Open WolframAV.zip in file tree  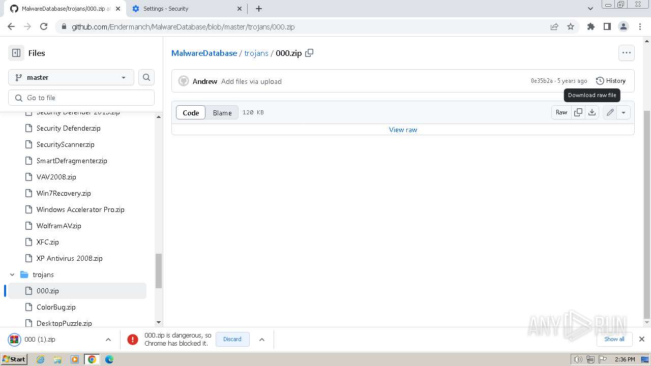[58, 226]
